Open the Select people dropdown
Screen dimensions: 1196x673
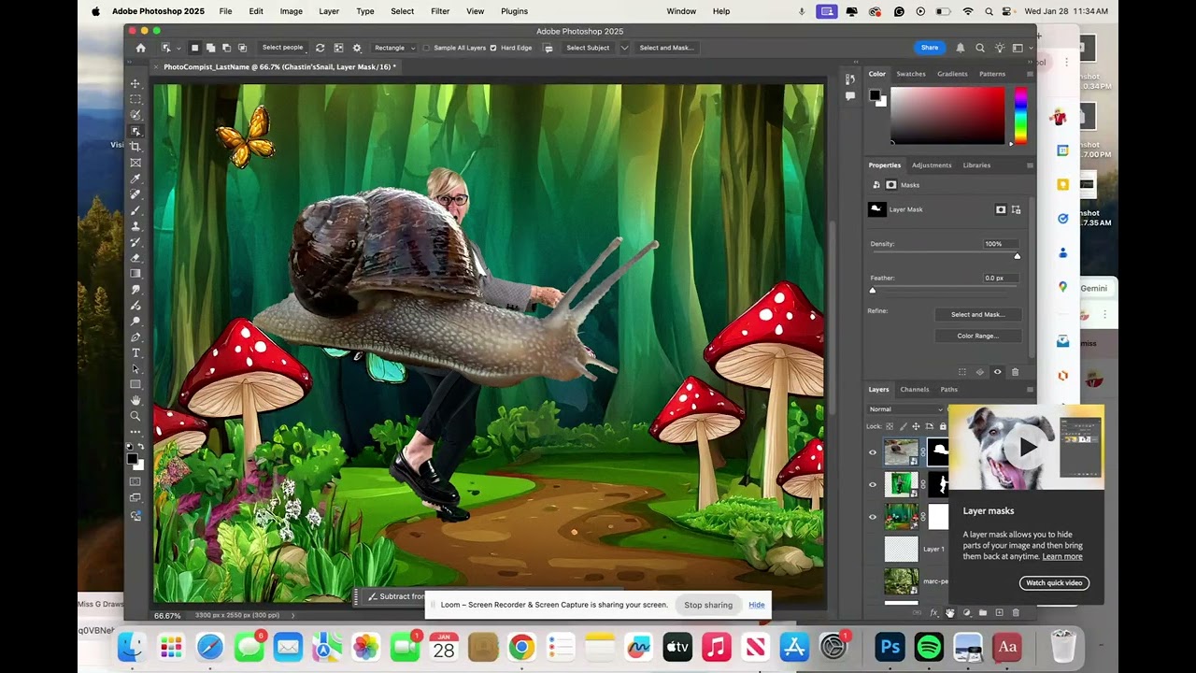282,48
